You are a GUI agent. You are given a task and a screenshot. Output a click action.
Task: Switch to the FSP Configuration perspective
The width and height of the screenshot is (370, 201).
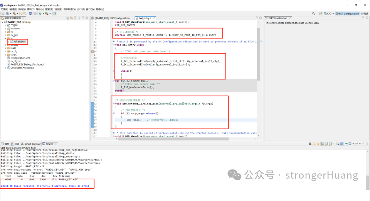click(x=347, y=13)
